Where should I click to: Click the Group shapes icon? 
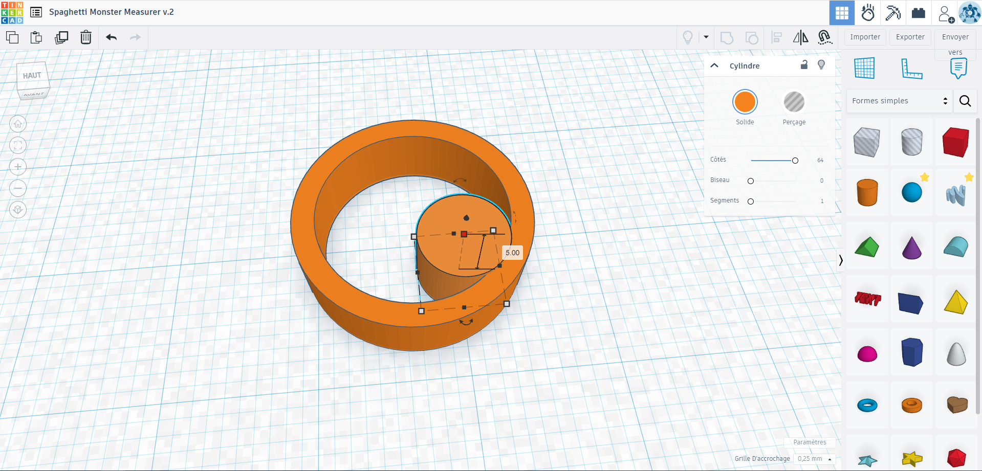click(727, 38)
